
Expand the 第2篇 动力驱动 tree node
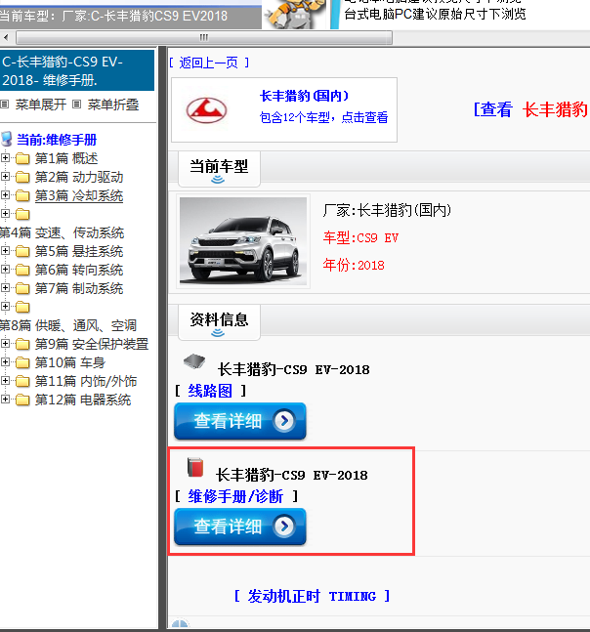[5, 177]
